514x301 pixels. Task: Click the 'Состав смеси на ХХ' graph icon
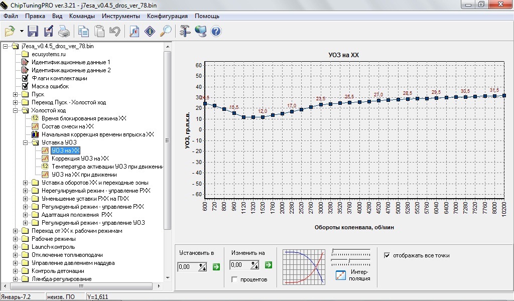tap(35, 126)
